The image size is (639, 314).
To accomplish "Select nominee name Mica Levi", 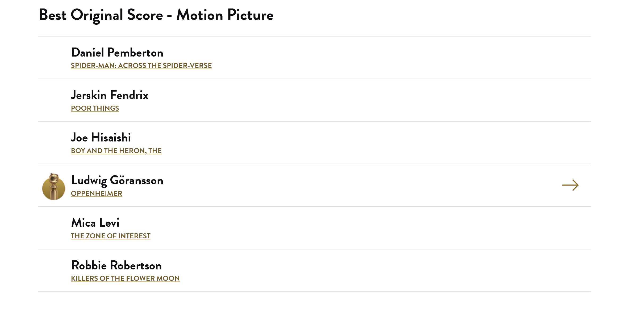I will pos(95,223).
